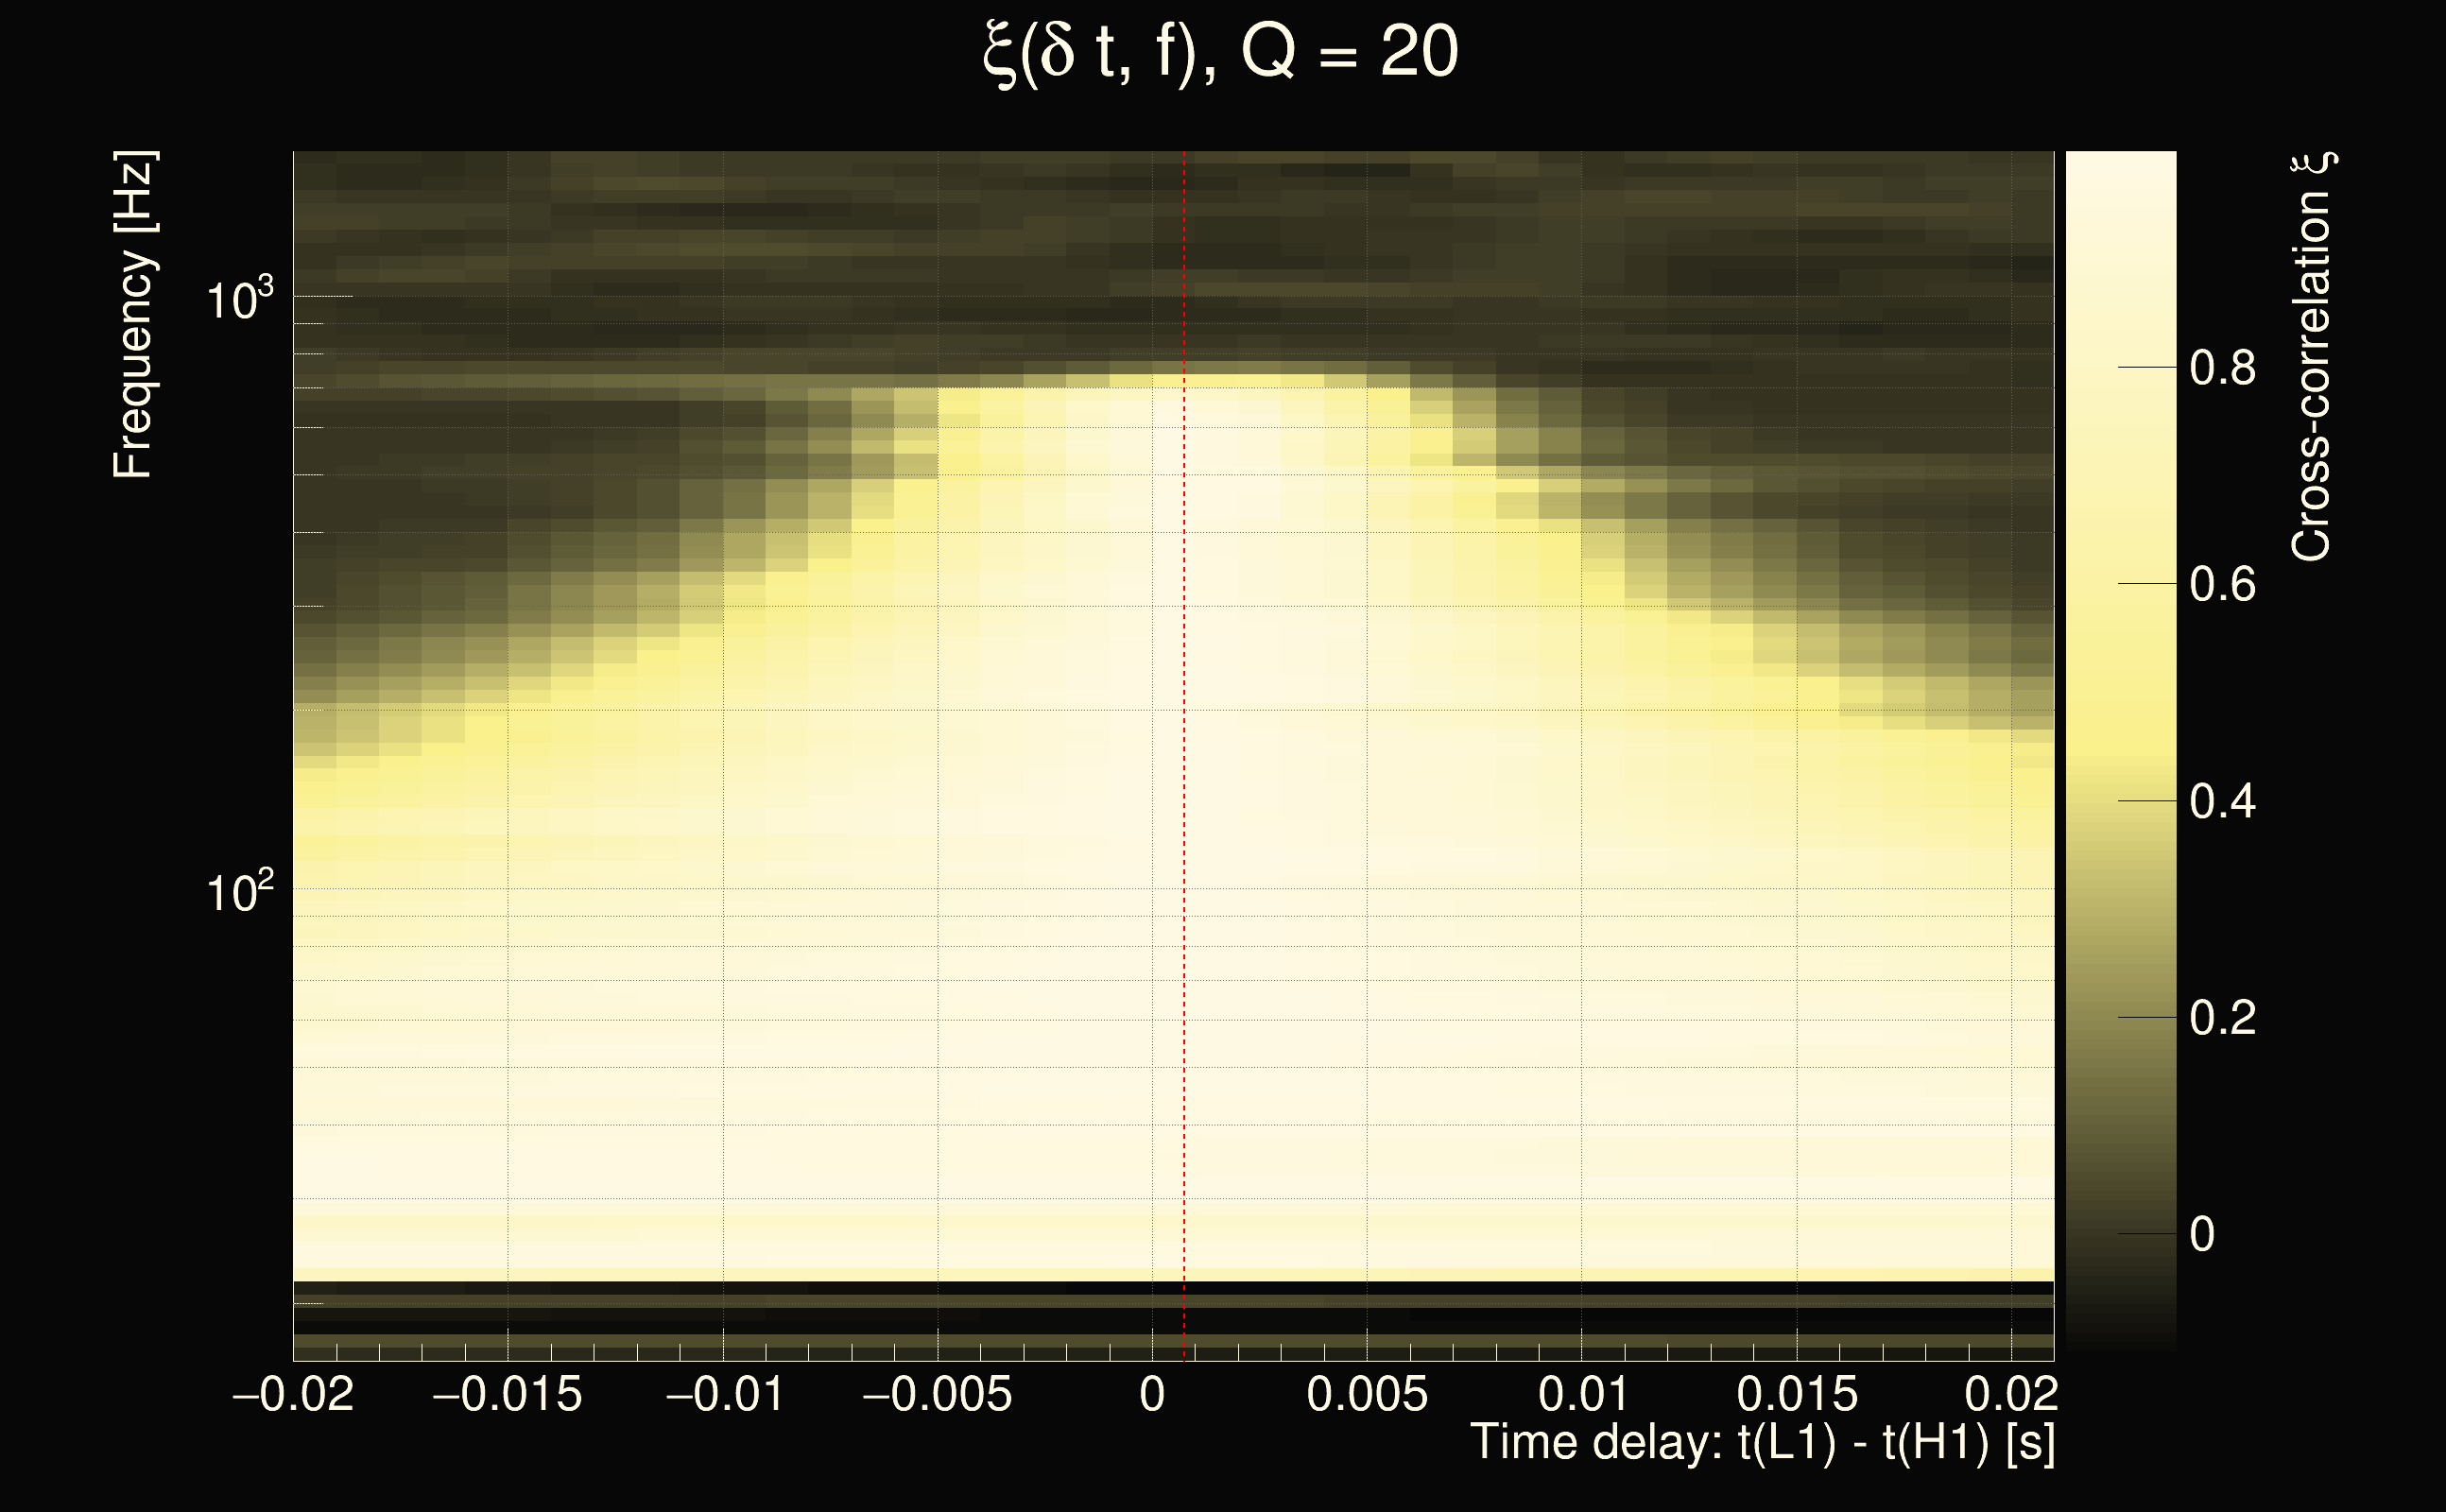Screen dimensions: 2446x1512
Task: Click the 0.02 time delay tick label
Action: [x=2011, y=1394]
